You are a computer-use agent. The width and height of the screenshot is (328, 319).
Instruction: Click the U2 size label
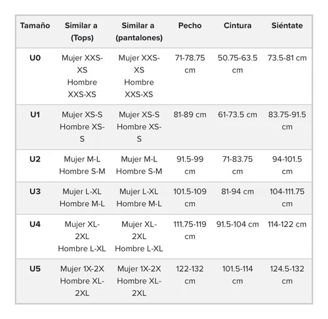click(x=35, y=159)
